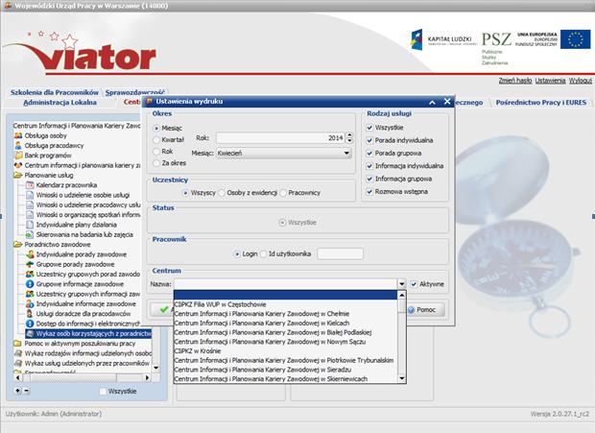
Task: Select the Za okres radio button
Action: (156, 163)
